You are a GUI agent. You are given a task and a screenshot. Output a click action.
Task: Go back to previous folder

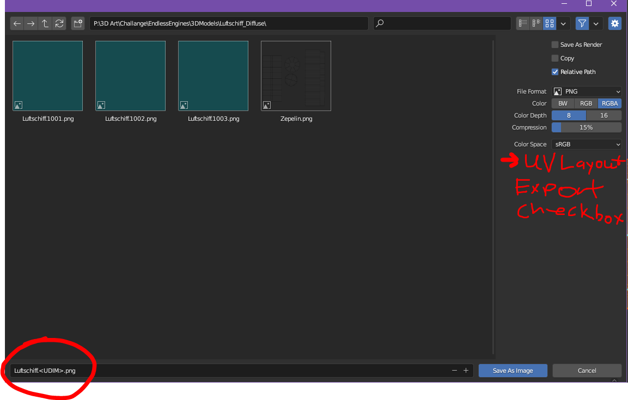(17, 23)
